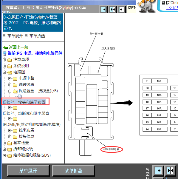Viewport: 178px width, 179px height.
Task: Collapse the 保险丝盒 - 接线盒(J/B) node
Action: point(10,91)
